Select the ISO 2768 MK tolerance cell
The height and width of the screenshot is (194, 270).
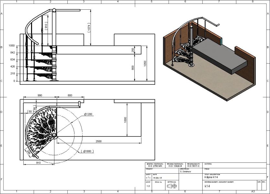tap(155, 166)
